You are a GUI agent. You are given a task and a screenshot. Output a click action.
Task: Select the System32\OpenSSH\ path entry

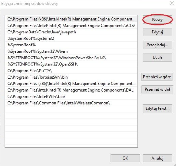[x=43, y=64]
